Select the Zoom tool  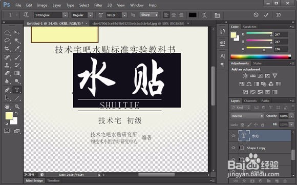[17, 107]
